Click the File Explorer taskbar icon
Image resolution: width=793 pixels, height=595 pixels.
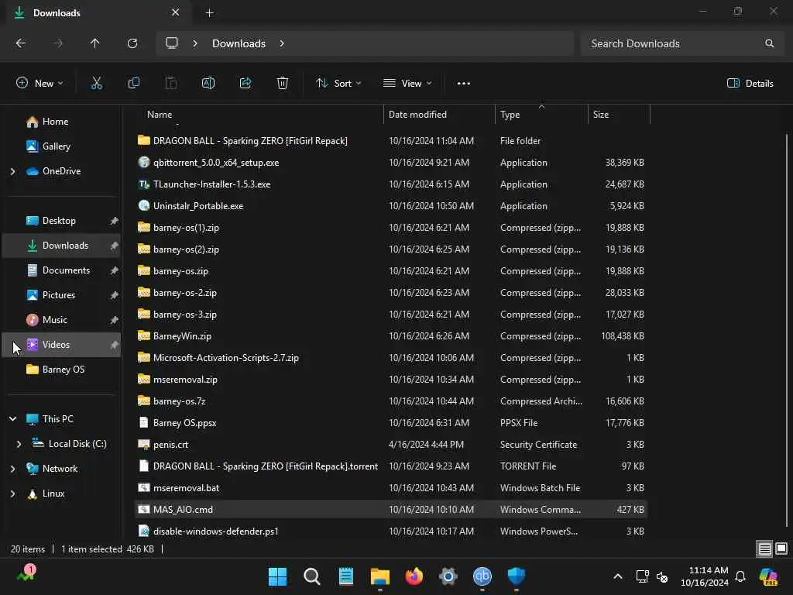[379, 576]
